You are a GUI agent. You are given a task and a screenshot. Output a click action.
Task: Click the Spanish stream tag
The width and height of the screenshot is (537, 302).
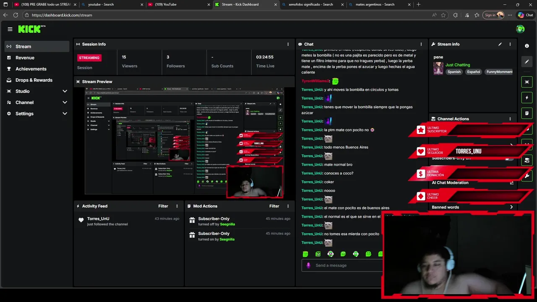pyautogui.click(x=454, y=72)
